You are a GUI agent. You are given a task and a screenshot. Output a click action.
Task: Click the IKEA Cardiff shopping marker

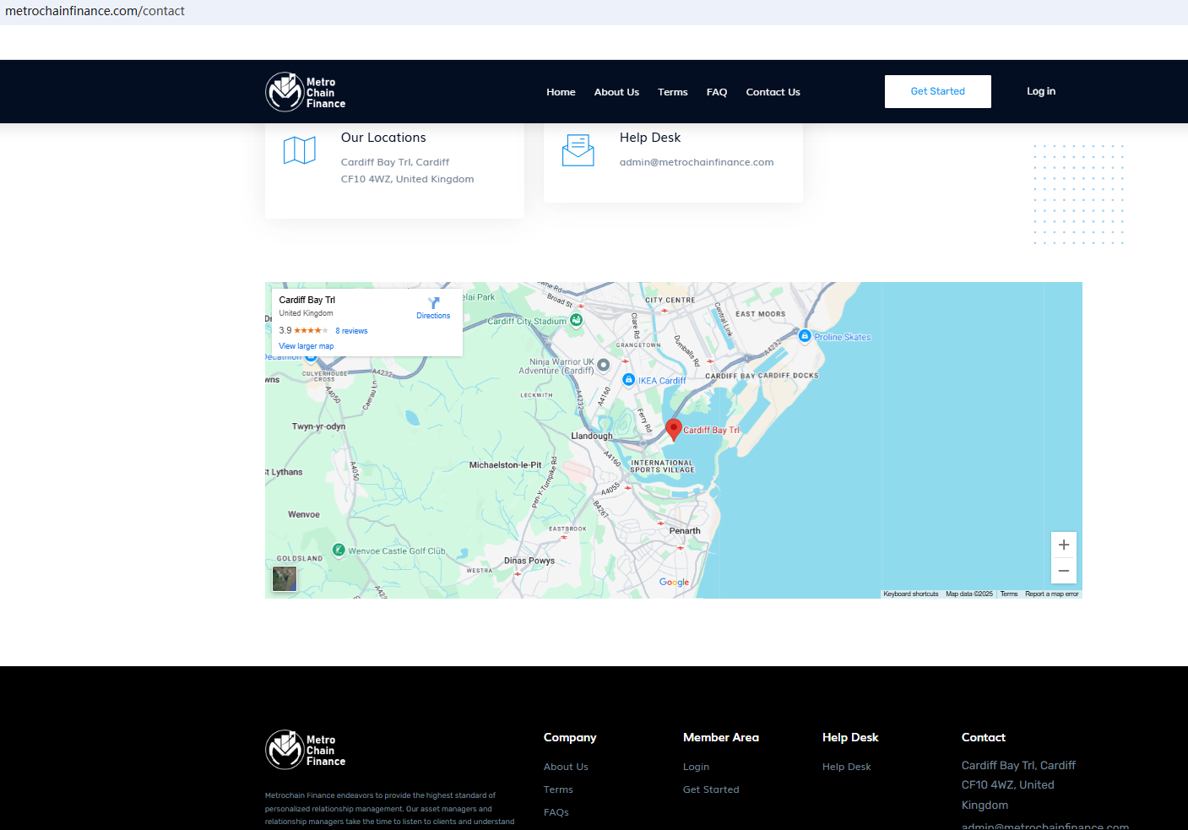[628, 380]
